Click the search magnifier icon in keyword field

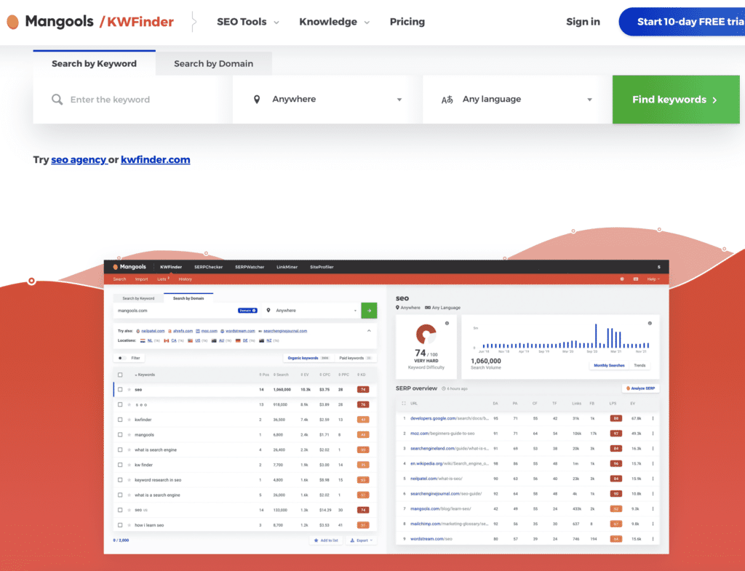[57, 100]
